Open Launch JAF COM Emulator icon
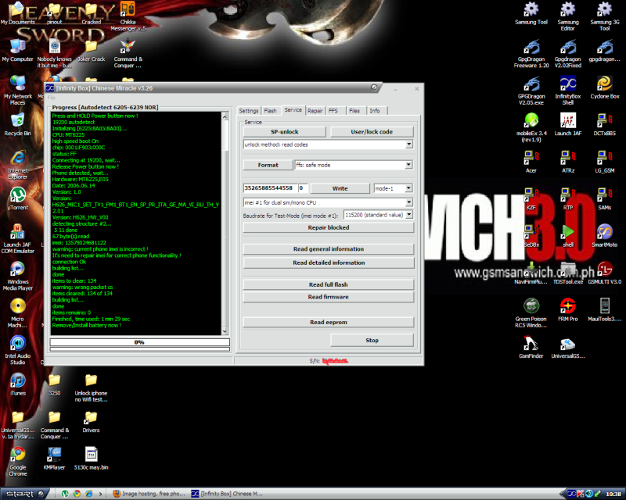The image size is (626, 500). click(18, 238)
